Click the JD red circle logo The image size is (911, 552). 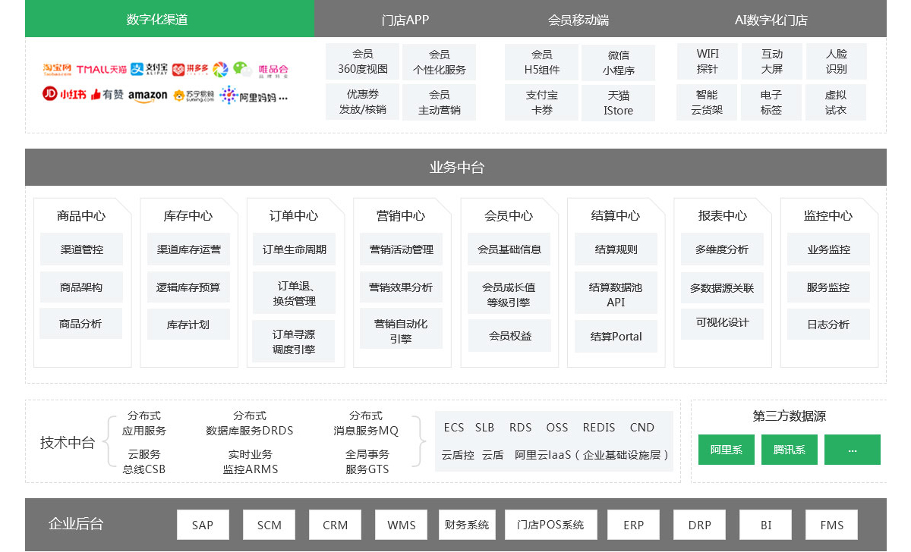tap(50, 94)
